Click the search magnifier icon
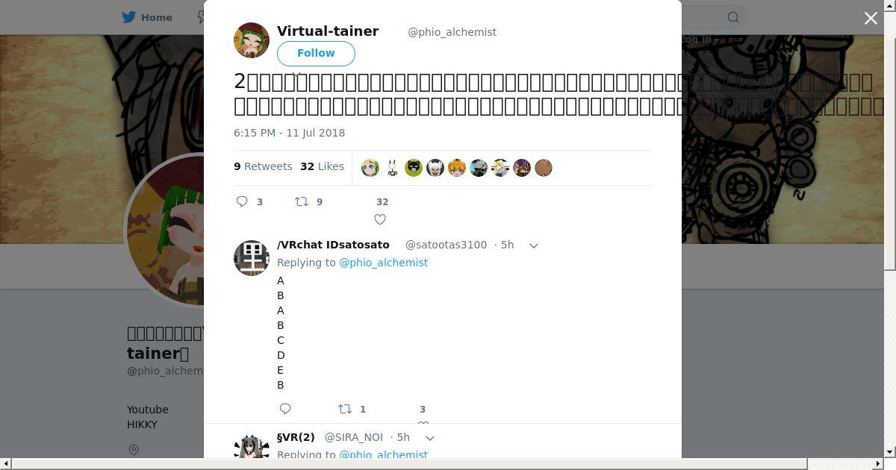The height and width of the screenshot is (470, 896). [733, 17]
